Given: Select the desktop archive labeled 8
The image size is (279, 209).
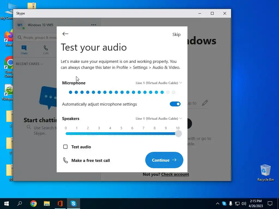Looking at the screenshot, I should point(10,146).
